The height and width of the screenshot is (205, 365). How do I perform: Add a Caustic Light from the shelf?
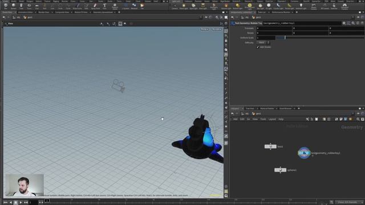pos(278,6)
